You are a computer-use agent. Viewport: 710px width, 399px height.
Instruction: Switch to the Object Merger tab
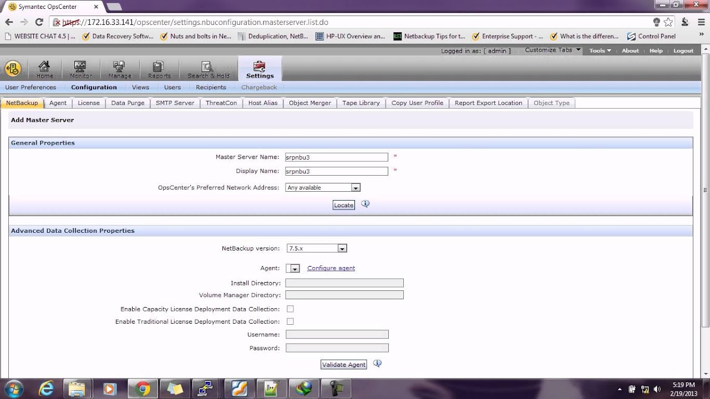[x=310, y=103]
